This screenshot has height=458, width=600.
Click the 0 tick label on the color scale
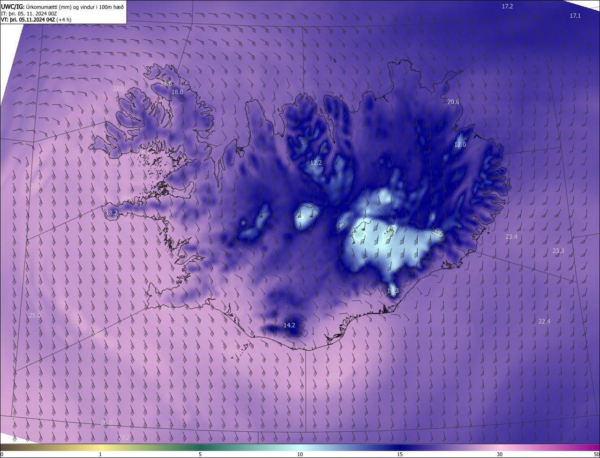coord(2,454)
